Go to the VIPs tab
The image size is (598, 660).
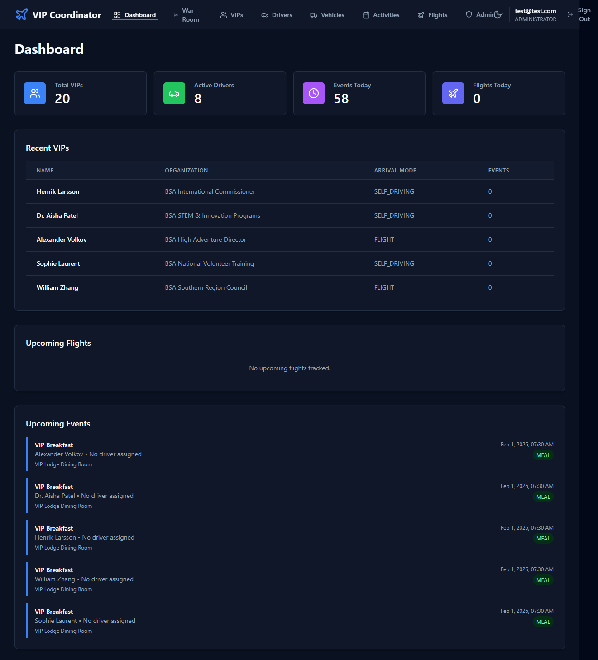(x=231, y=15)
